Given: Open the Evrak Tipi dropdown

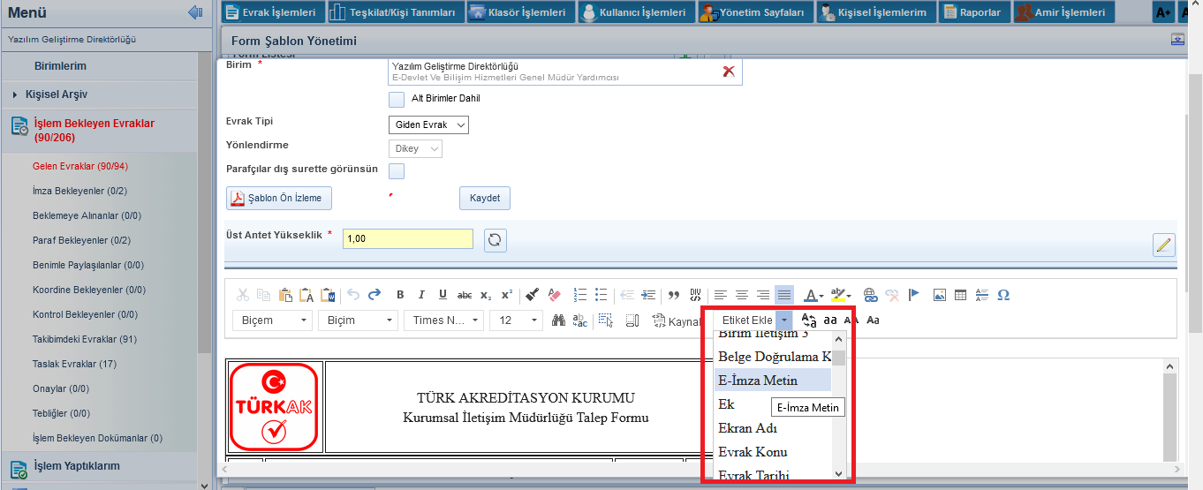Looking at the screenshot, I should (428, 125).
